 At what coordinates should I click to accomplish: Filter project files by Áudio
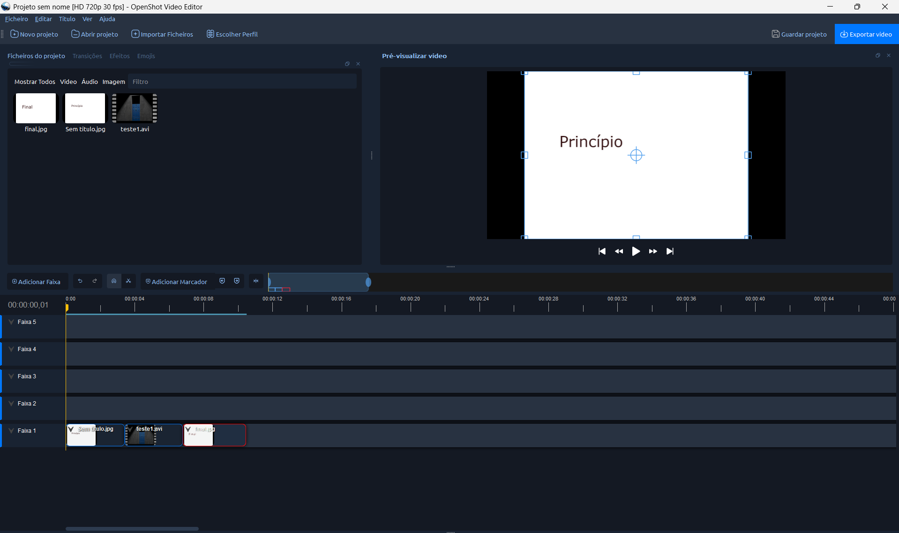(x=90, y=82)
